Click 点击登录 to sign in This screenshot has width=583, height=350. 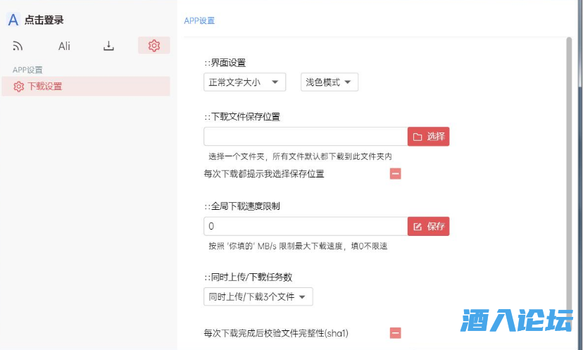point(44,20)
